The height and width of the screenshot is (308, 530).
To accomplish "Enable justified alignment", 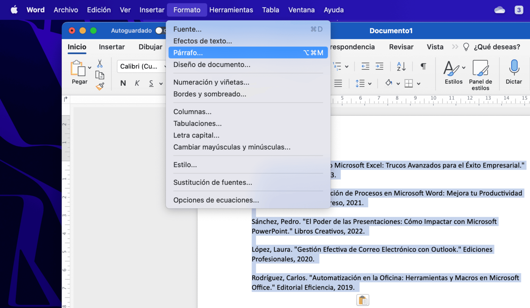I will click(x=339, y=83).
